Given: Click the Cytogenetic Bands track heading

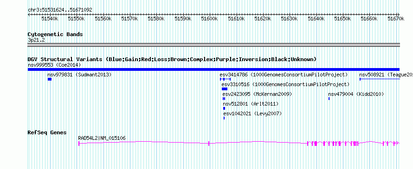Looking at the screenshot, I should pyautogui.click(x=55, y=34).
